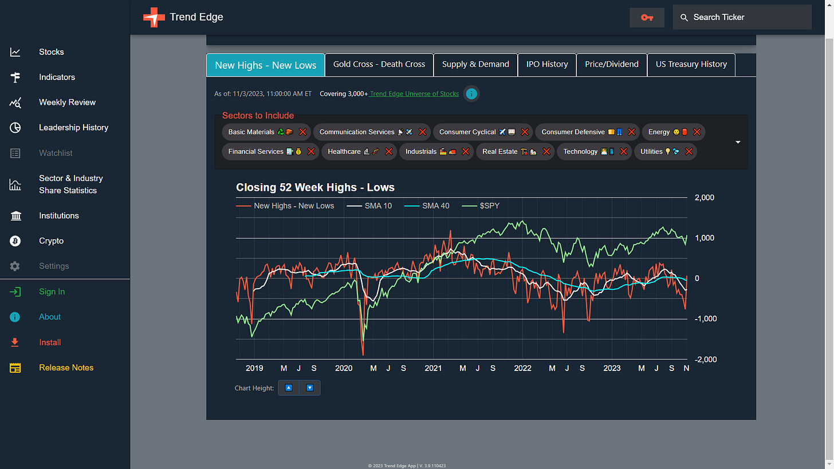Click the Closing 52 Week Highs - Lows title

315,187
